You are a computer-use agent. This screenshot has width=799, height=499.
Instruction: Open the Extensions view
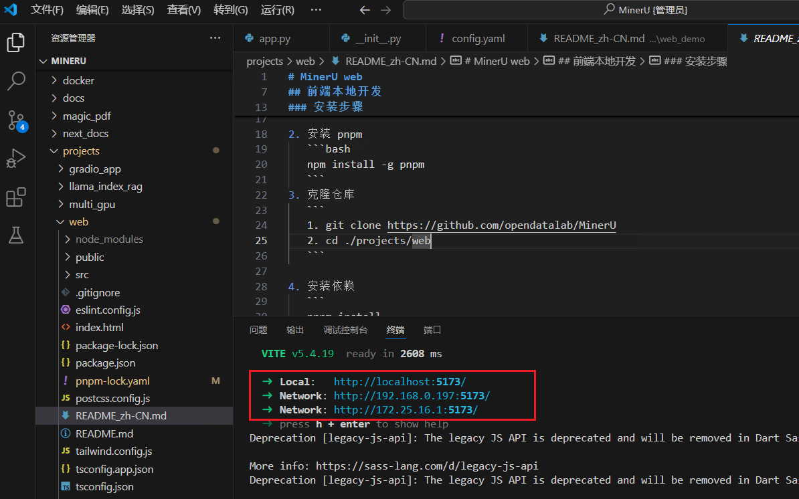click(x=16, y=197)
